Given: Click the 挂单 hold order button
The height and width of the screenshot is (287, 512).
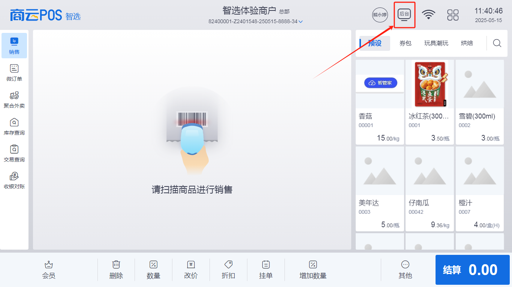Looking at the screenshot, I should click(266, 270).
